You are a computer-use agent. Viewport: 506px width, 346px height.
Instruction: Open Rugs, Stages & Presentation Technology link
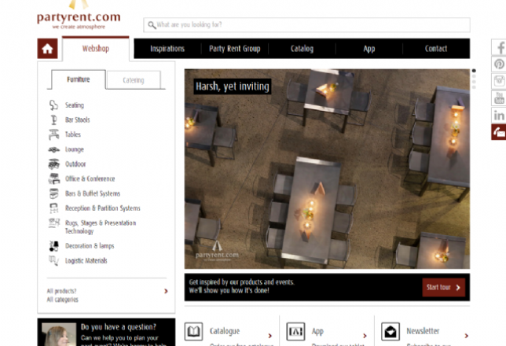pos(101,226)
